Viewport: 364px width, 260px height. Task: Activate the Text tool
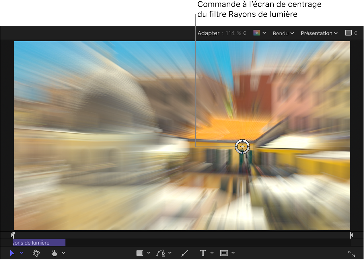pos(203,253)
